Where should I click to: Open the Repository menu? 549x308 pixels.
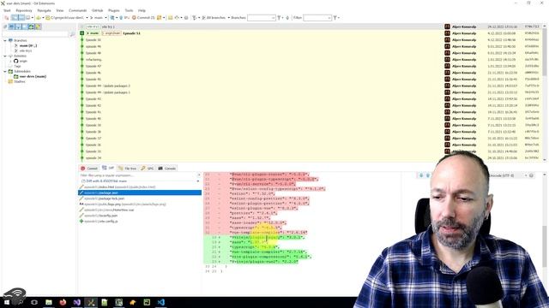click(x=24, y=10)
